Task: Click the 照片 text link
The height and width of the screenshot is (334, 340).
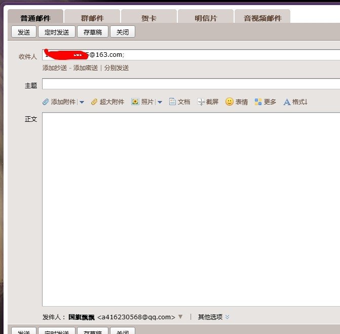Action: (147, 102)
